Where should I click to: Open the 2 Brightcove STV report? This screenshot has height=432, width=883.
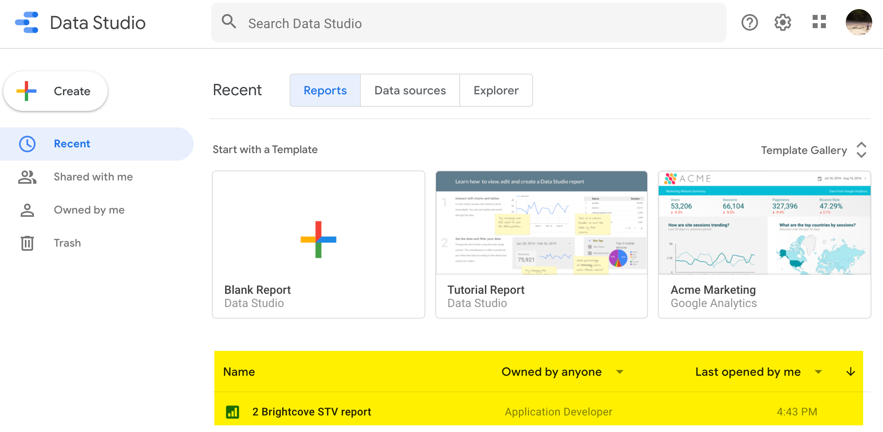click(312, 412)
